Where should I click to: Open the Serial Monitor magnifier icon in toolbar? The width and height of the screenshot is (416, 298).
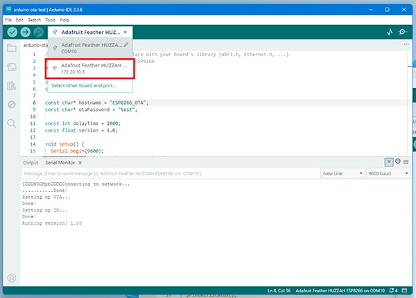403,32
